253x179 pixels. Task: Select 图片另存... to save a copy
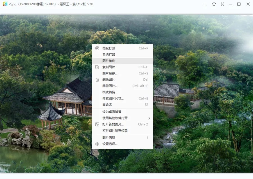(x=110, y=73)
